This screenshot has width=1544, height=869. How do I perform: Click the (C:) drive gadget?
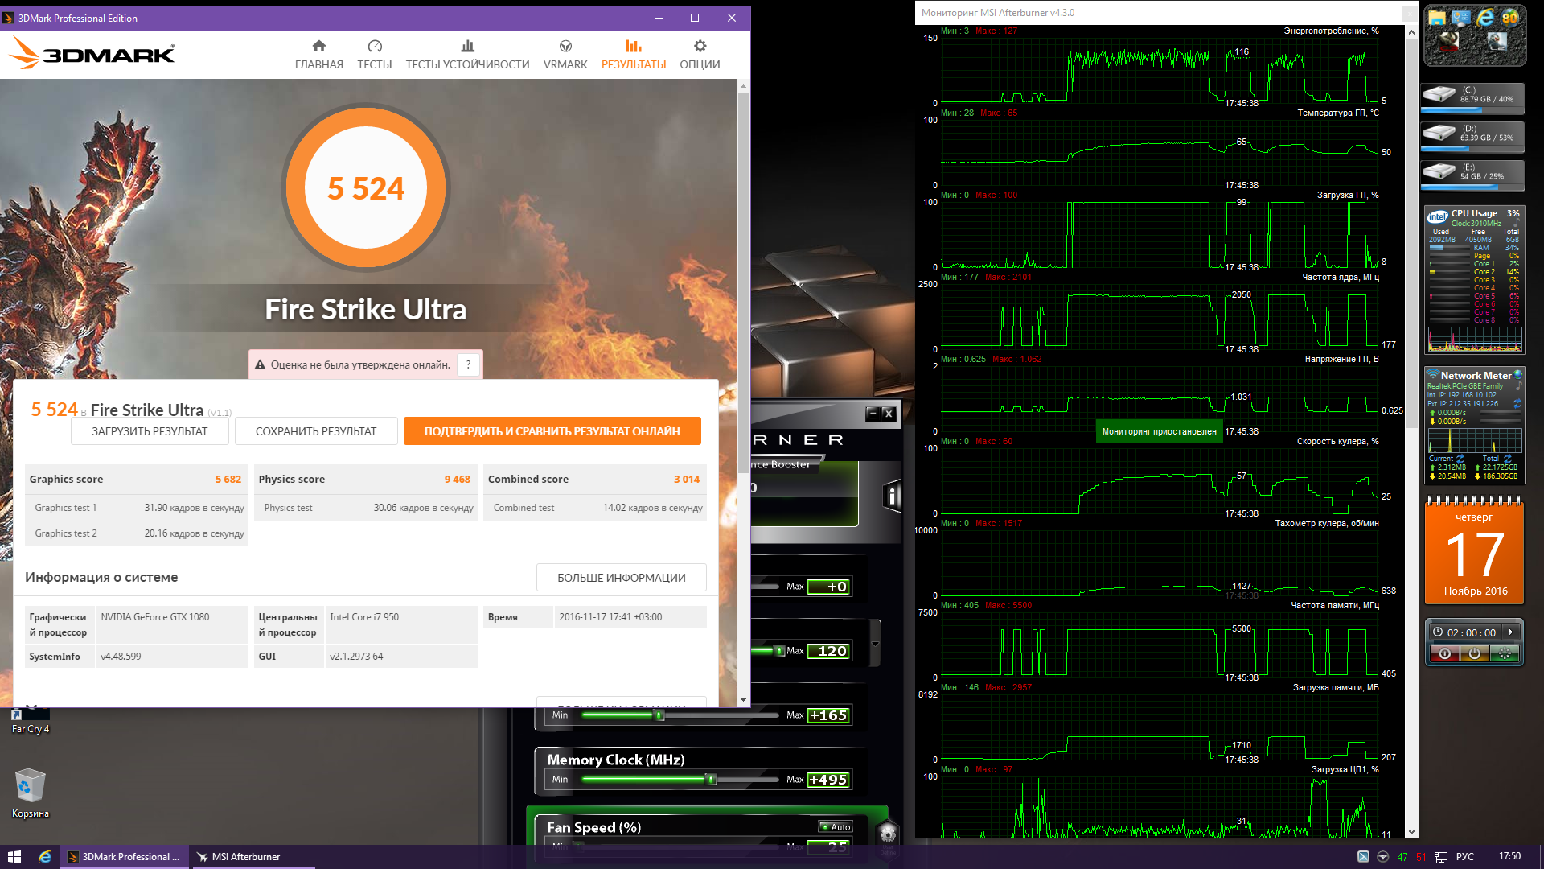tap(1472, 96)
